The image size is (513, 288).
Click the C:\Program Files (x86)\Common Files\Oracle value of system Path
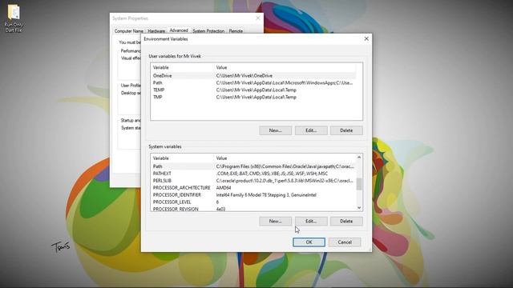tap(285, 166)
